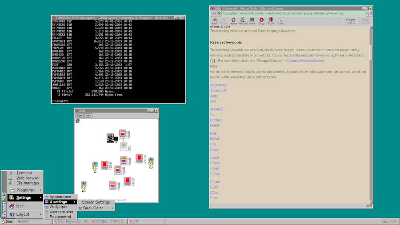Expand the Logout submenu arrow
400x225 pixels.
(x=40, y=214)
